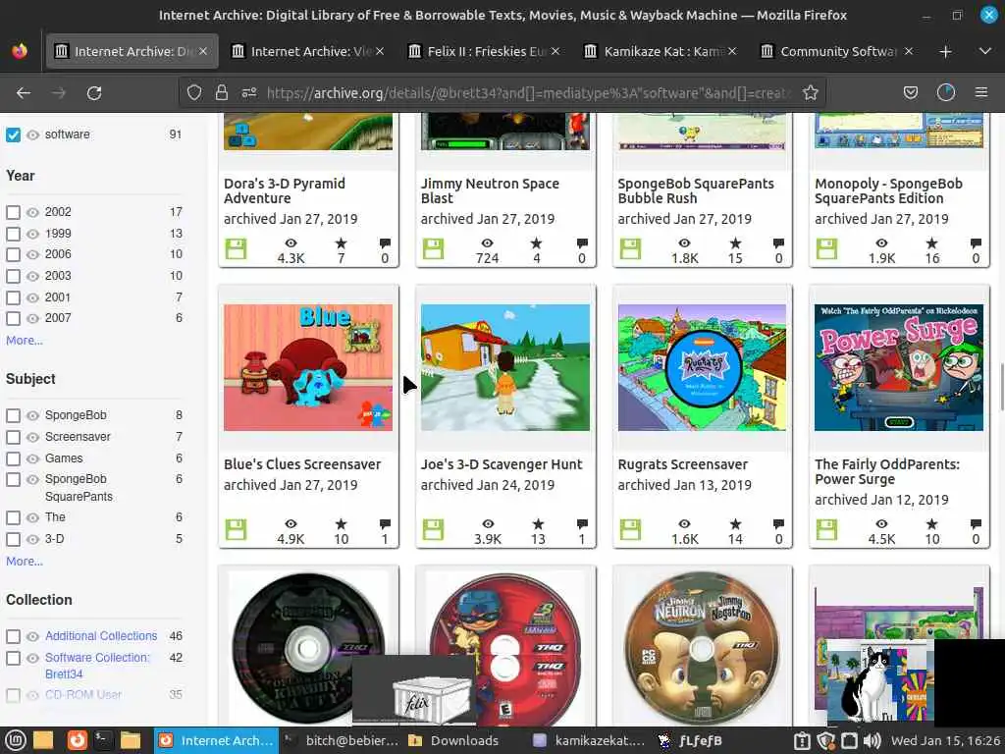Toggle eye icon next to software filter
1005x754 pixels.
pyautogui.click(x=32, y=135)
